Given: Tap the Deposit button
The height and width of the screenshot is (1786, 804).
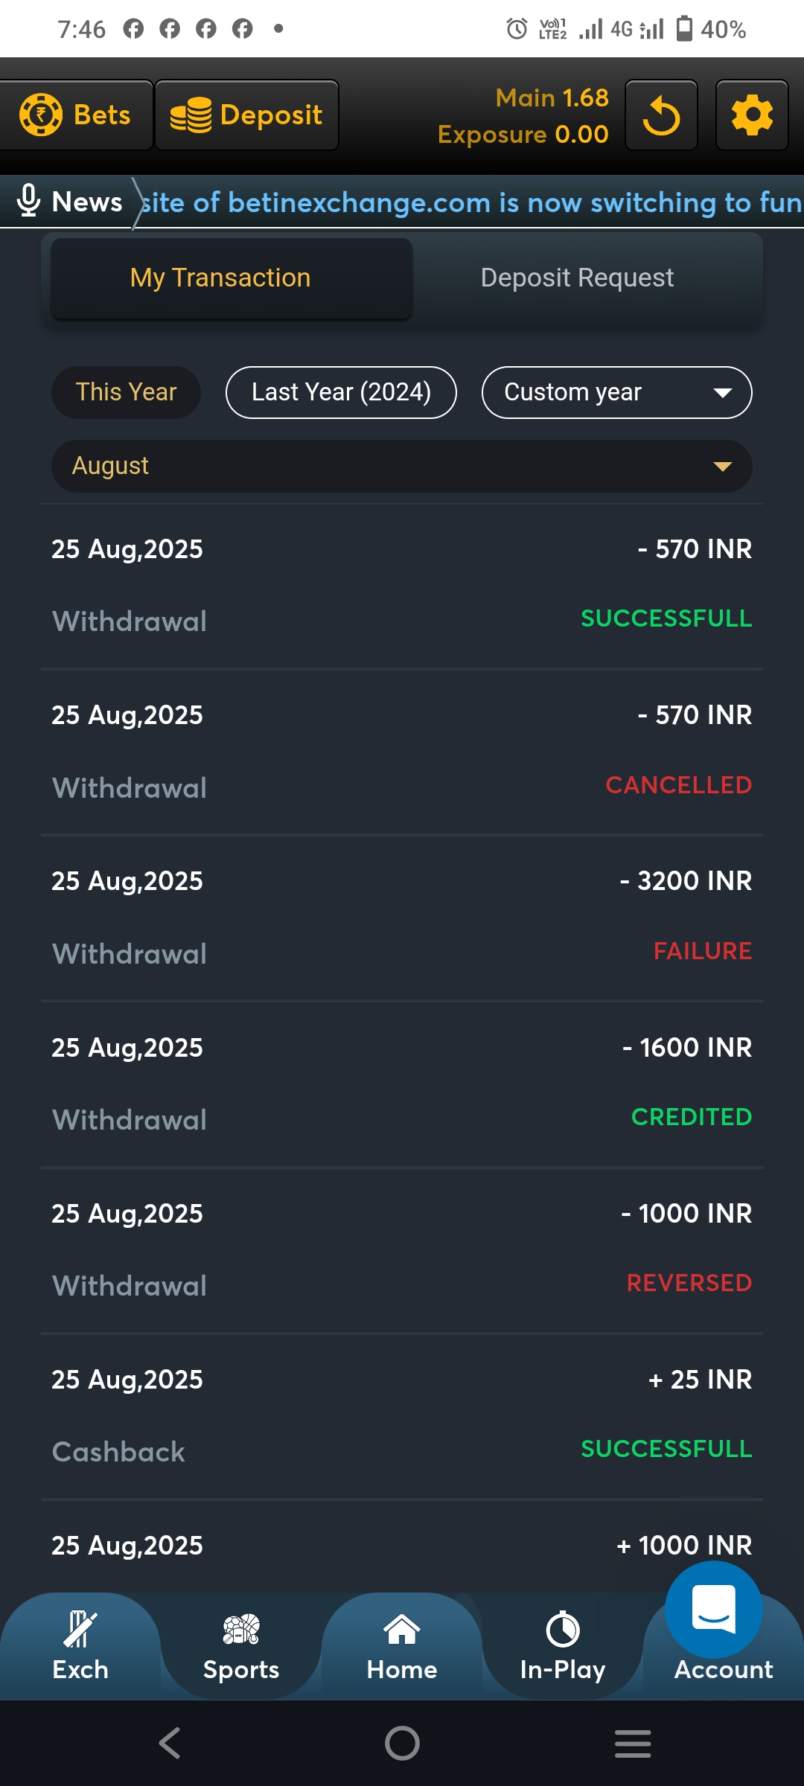Looking at the screenshot, I should pyautogui.click(x=247, y=115).
